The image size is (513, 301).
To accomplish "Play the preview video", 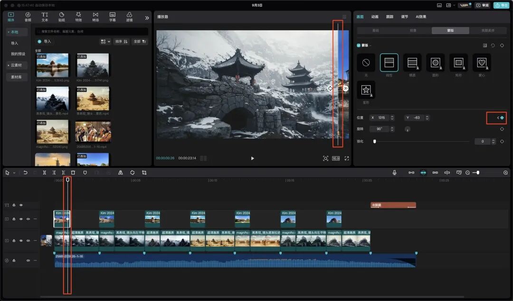I will pos(252,158).
